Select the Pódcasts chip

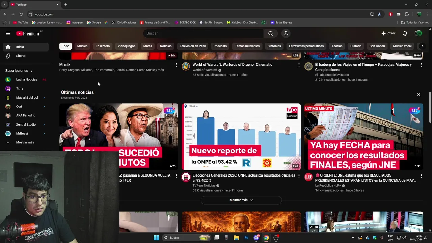220,46
